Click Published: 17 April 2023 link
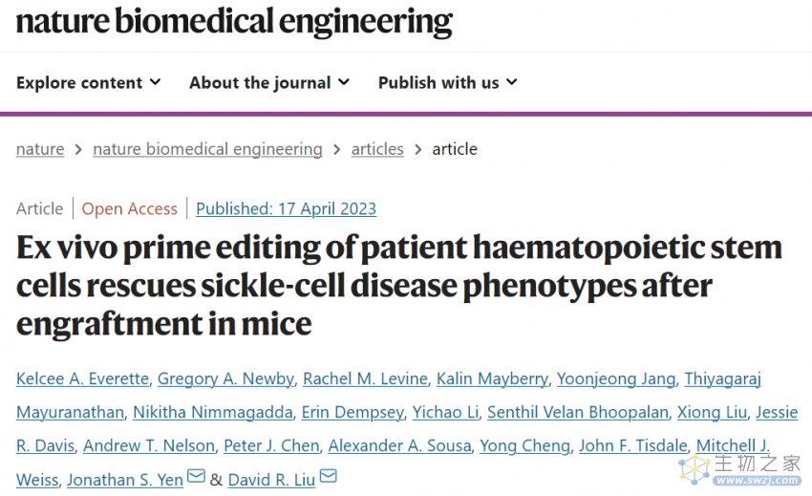This screenshot has width=812, height=496. tap(286, 209)
